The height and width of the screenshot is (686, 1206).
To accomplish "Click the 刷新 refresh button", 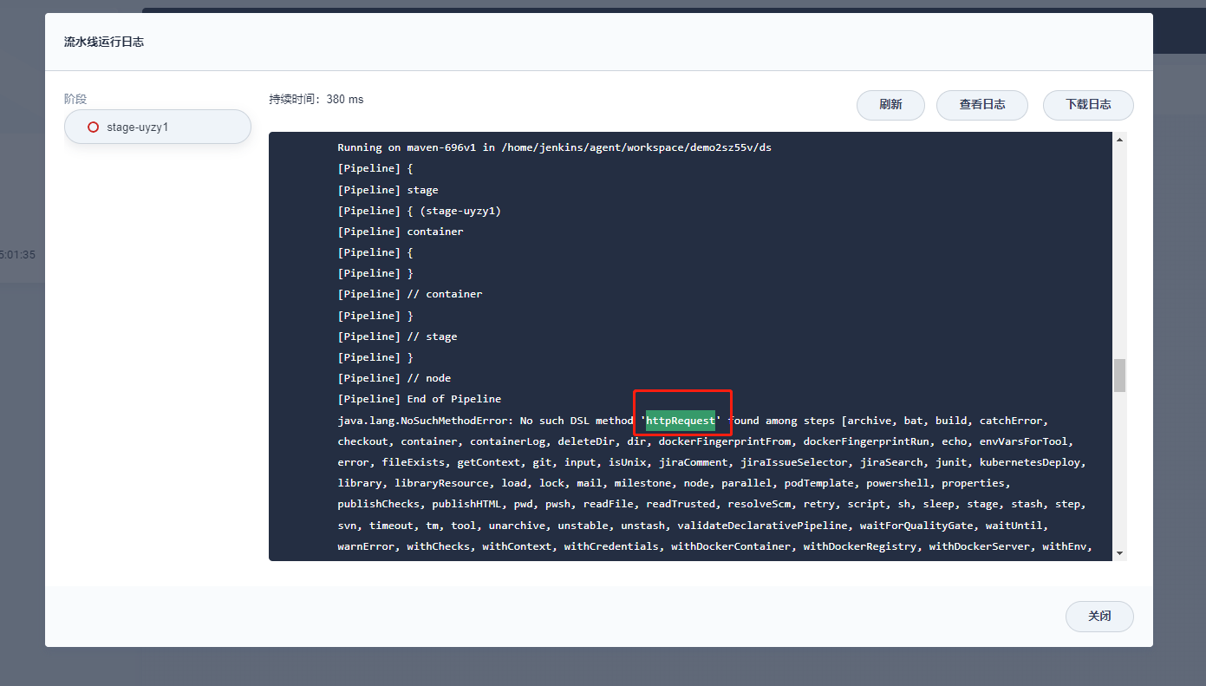I will click(890, 105).
